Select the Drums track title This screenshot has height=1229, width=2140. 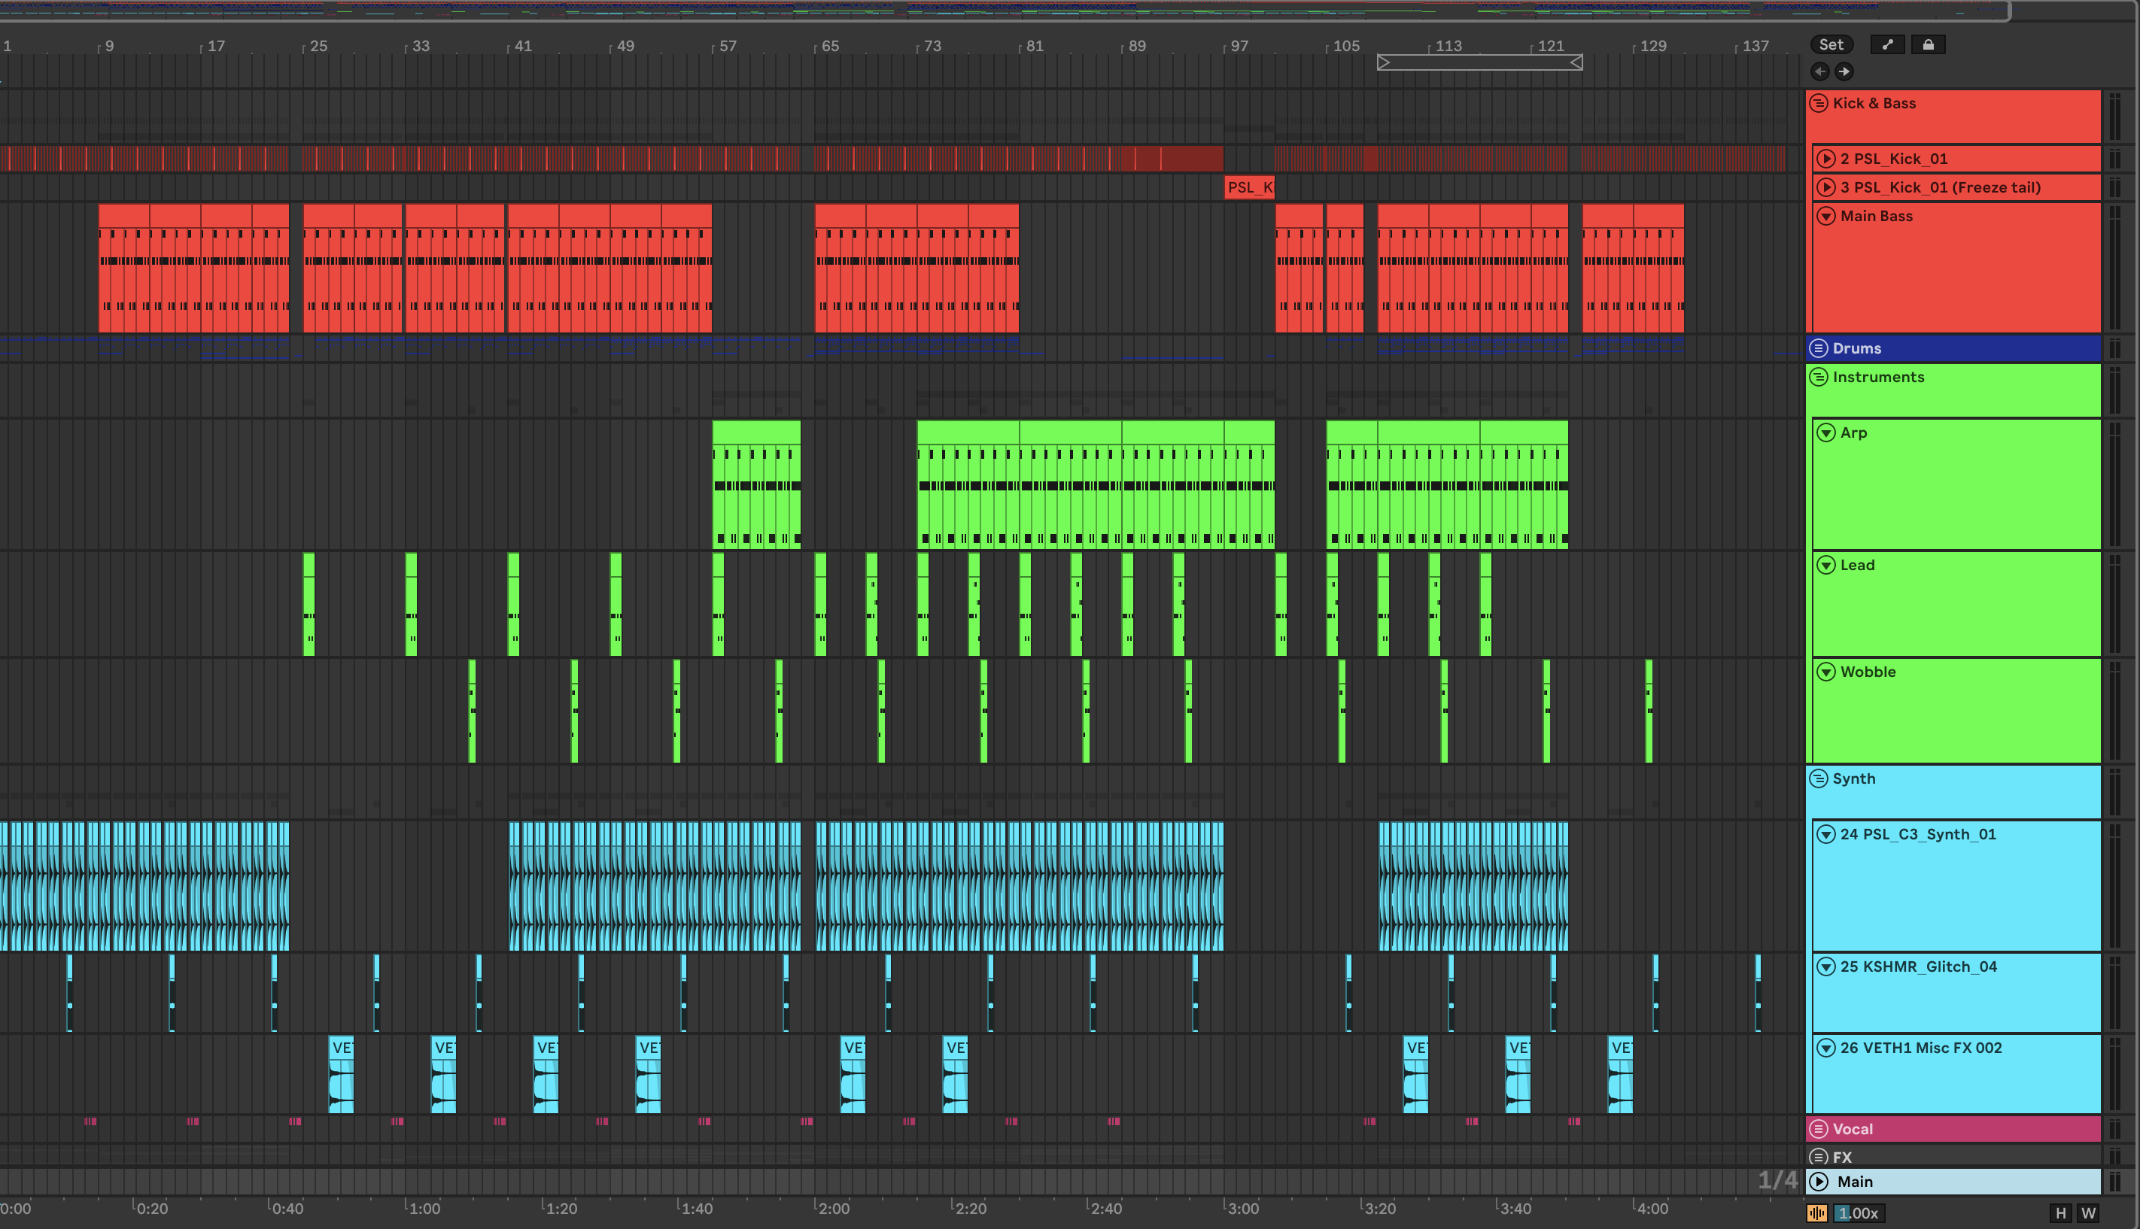1857,347
